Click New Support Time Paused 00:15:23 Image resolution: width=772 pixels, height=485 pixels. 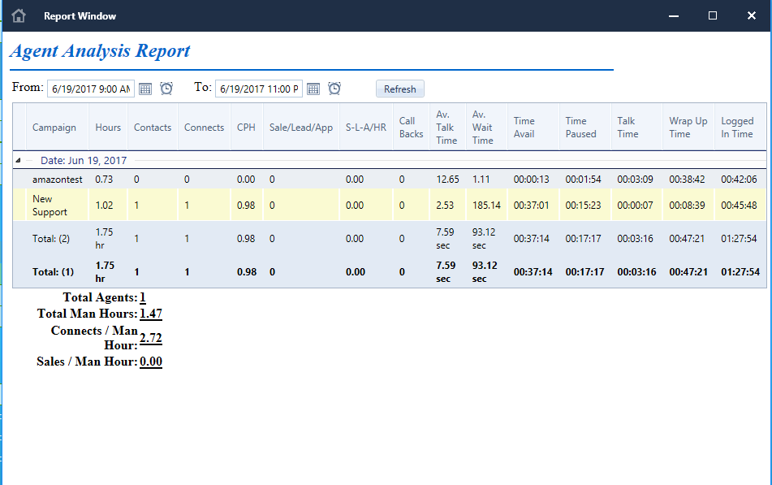[583, 205]
